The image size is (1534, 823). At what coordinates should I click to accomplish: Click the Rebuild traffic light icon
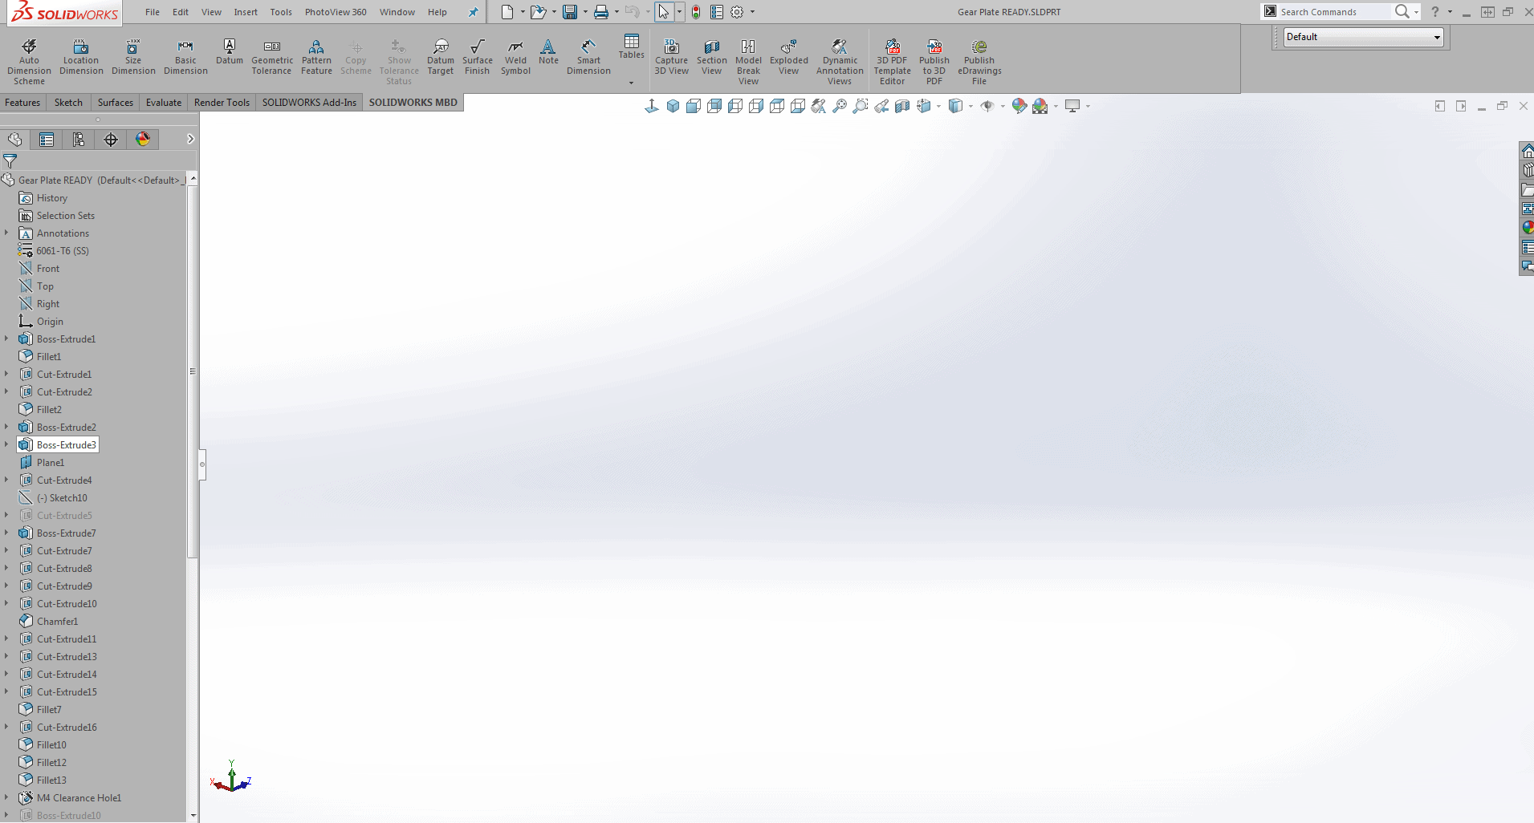pyautogui.click(x=696, y=12)
